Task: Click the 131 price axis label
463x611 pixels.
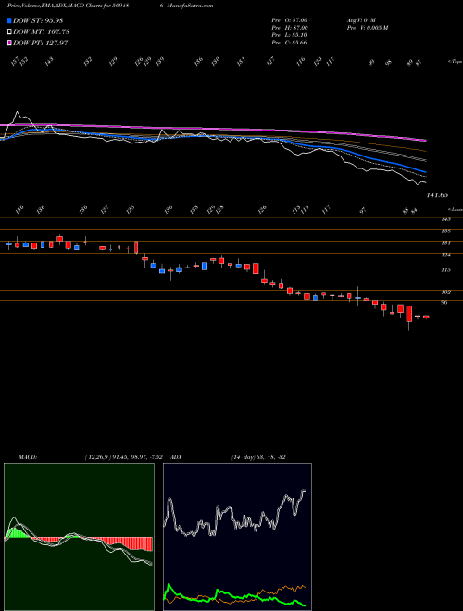Action: [445, 243]
